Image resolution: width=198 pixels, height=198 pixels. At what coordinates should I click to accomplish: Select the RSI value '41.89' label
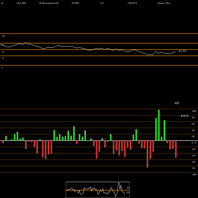pos(182,51)
